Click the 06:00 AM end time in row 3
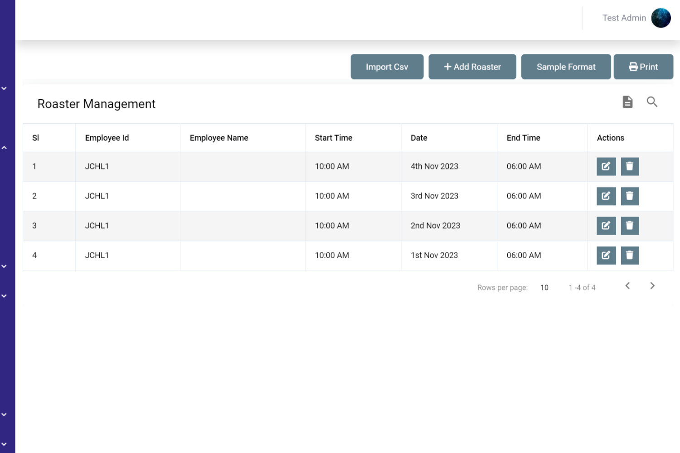This screenshot has height=453, width=680. (524, 226)
